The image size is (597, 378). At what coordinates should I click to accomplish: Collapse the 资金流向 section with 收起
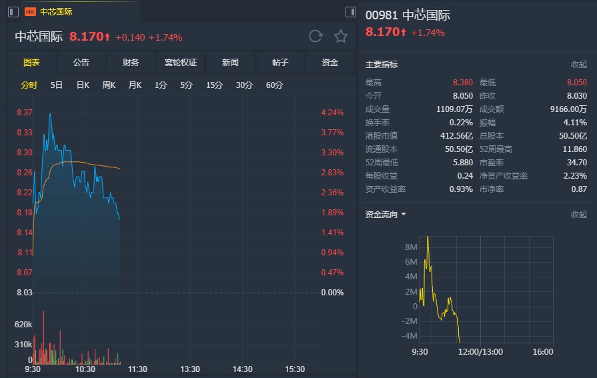578,215
